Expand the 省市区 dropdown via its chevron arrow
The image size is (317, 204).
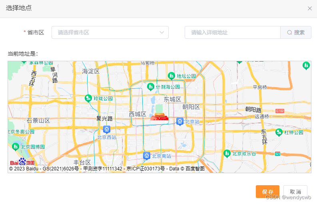(162, 32)
